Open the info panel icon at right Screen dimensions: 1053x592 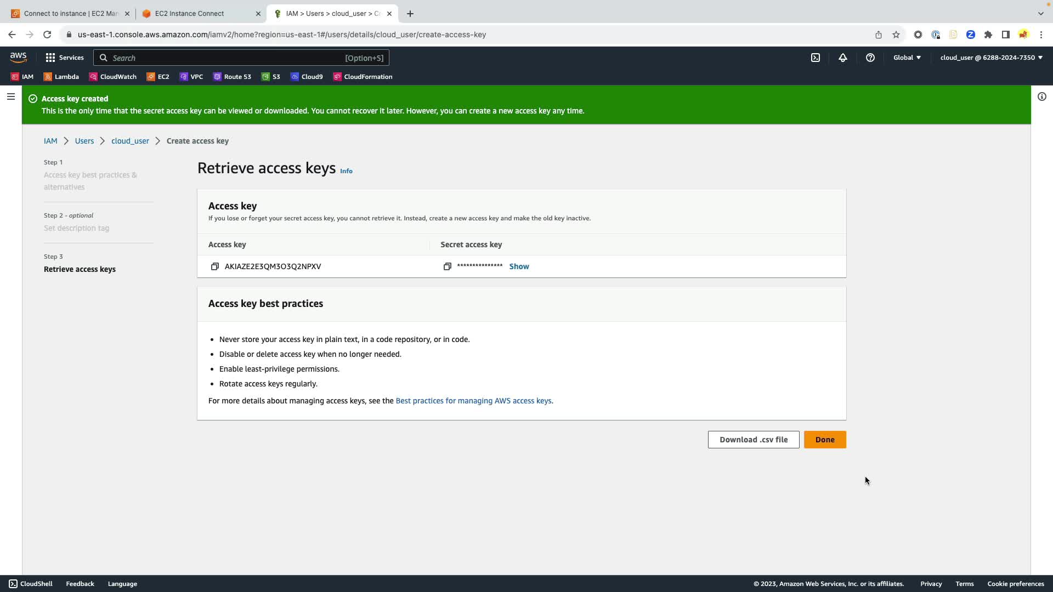click(1041, 97)
